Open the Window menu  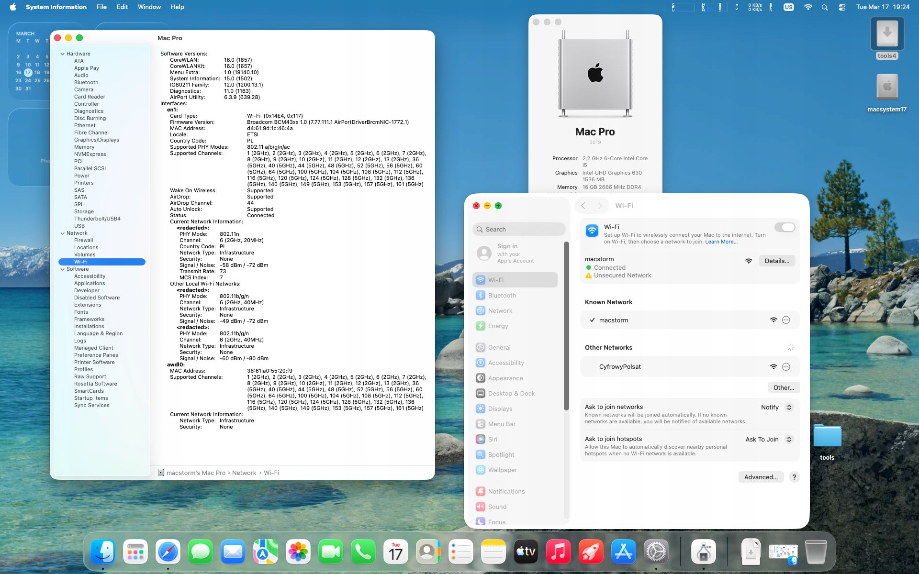[149, 7]
